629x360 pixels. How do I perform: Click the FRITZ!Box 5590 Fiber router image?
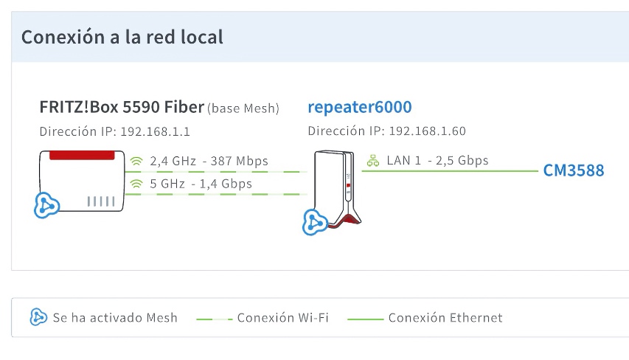(83, 181)
